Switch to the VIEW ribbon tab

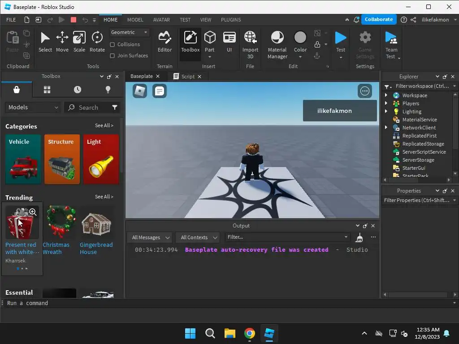point(205,20)
